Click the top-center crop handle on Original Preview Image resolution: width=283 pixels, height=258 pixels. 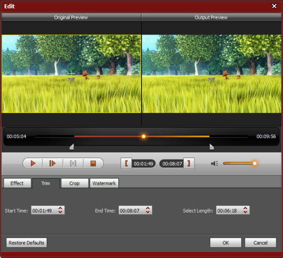tap(71, 36)
